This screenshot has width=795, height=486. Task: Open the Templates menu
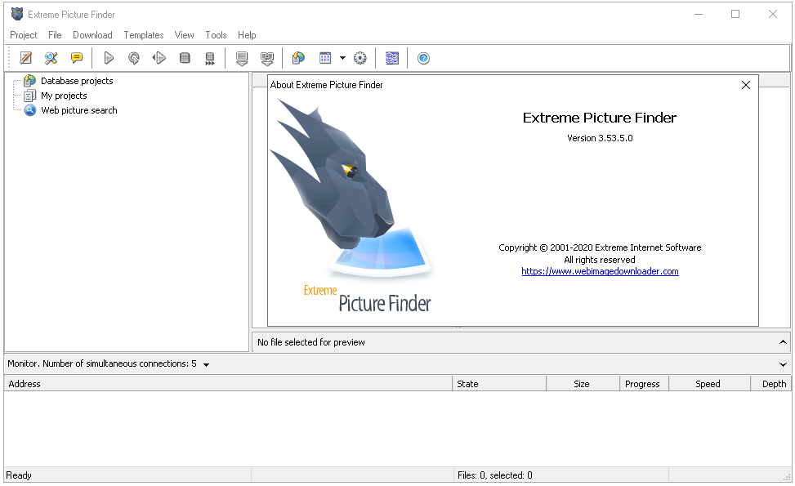(x=143, y=35)
